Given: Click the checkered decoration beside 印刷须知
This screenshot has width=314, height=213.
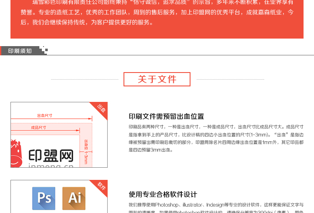Looking at the screenshot, I should [x=43, y=51].
